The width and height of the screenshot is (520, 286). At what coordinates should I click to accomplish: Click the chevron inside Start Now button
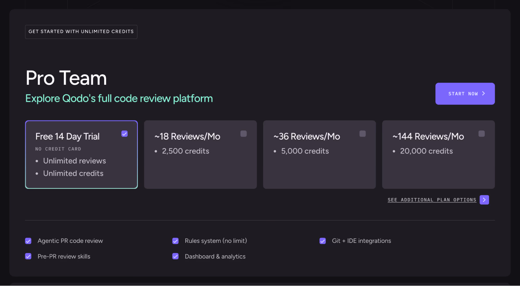484,93
